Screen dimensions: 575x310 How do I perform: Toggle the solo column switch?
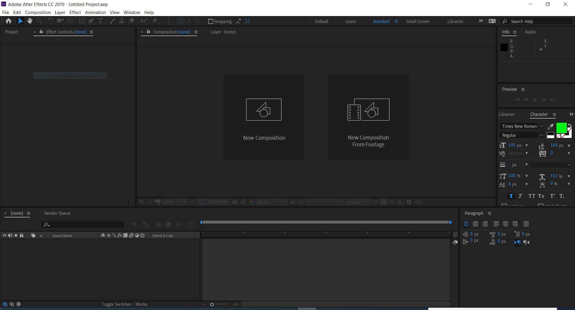pyautogui.click(x=16, y=235)
